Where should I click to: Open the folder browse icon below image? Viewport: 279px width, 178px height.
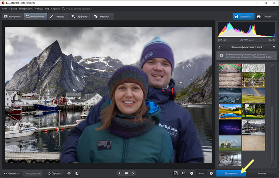(126, 173)
